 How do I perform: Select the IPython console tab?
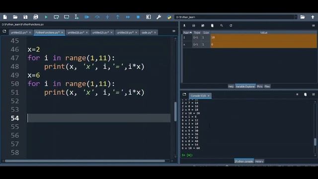tap(244, 161)
